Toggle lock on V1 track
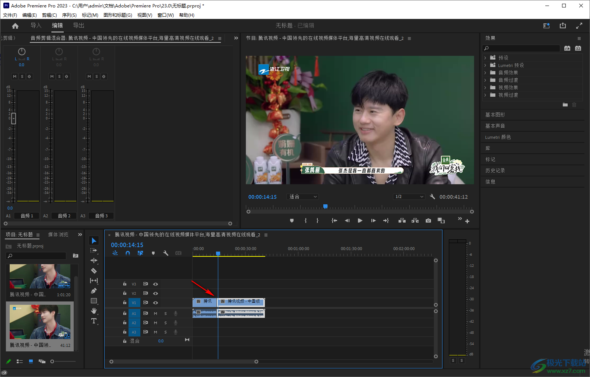 tap(125, 303)
